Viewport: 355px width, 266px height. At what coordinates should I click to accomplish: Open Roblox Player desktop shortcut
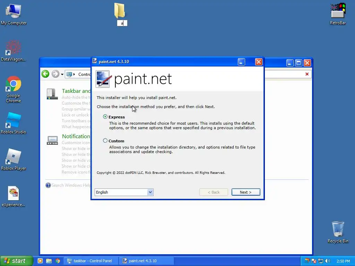tap(14, 159)
